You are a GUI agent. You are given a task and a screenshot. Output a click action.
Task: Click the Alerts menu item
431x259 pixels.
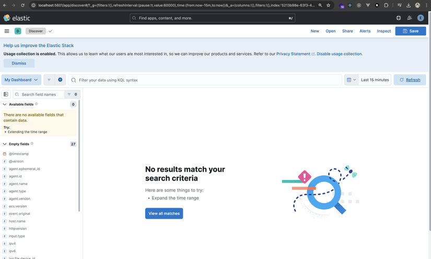pos(365,31)
